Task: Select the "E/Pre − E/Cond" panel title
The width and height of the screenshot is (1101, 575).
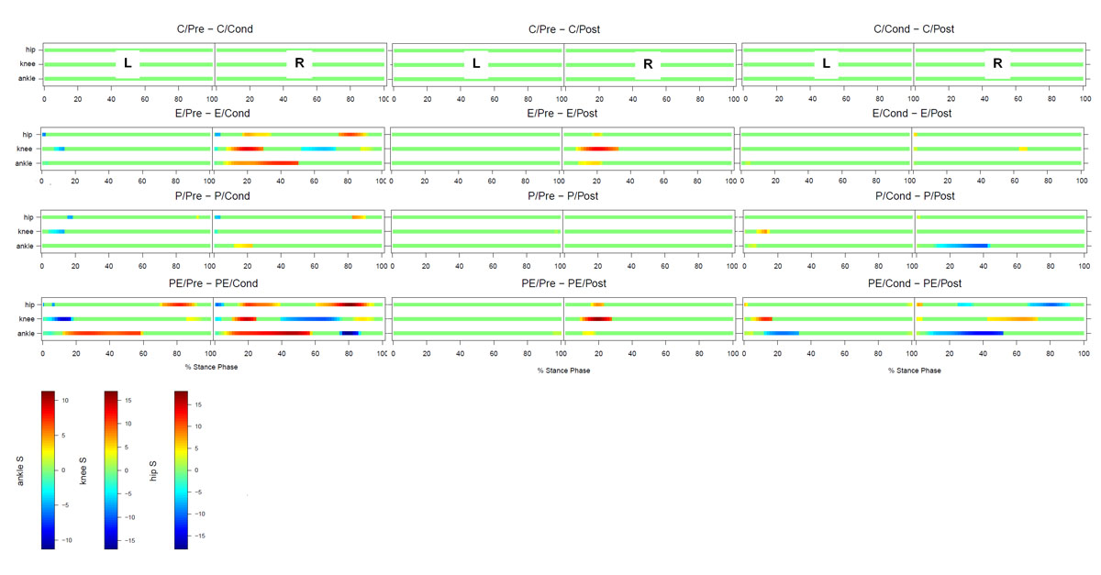Action: (x=215, y=113)
